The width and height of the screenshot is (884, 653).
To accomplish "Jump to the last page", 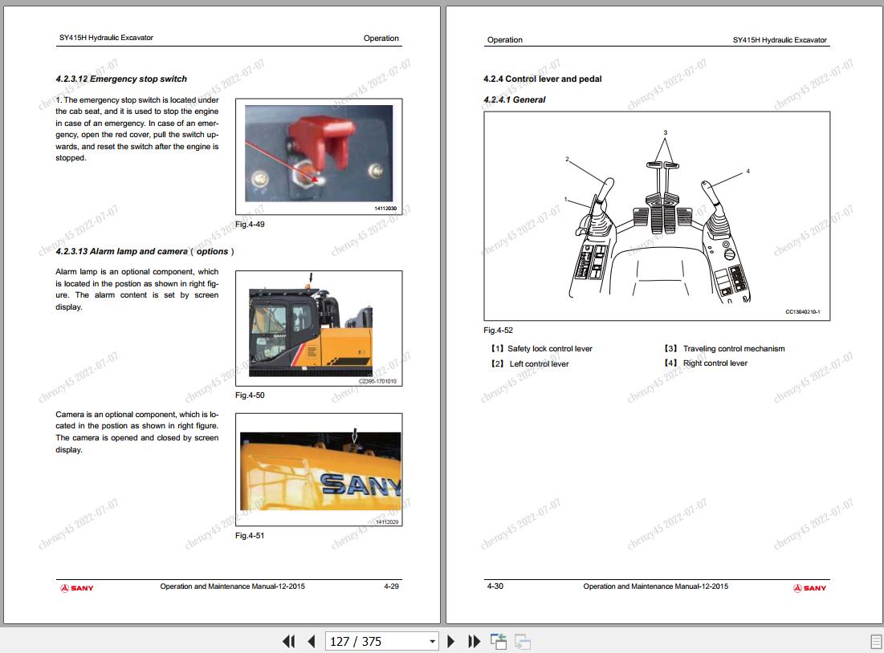I will (475, 641).
